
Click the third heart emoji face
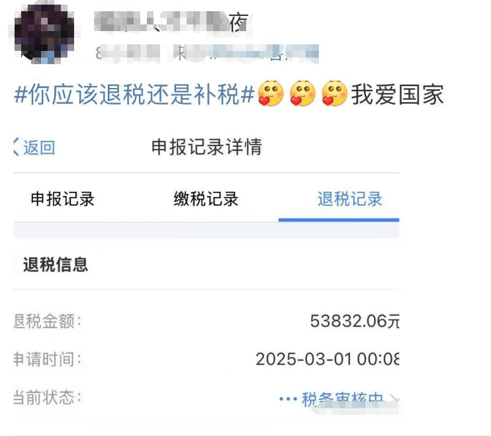coord(334,93)
